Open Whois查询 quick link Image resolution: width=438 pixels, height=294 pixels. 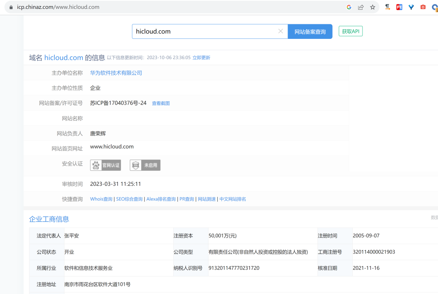coord(101,199)
